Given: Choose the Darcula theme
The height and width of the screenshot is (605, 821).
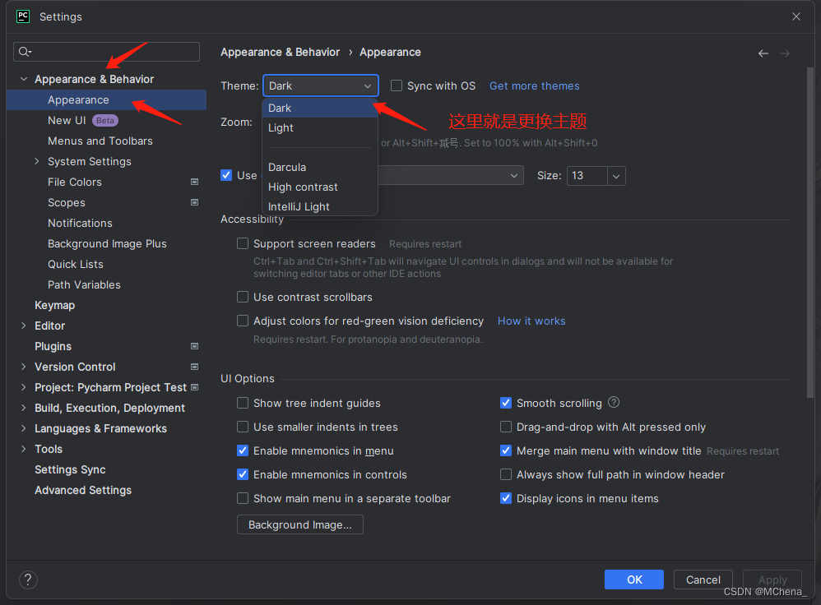Looking at the screenshot, I should coord(320,167).
